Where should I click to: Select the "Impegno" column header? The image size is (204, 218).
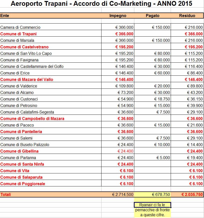coord(118,16)
